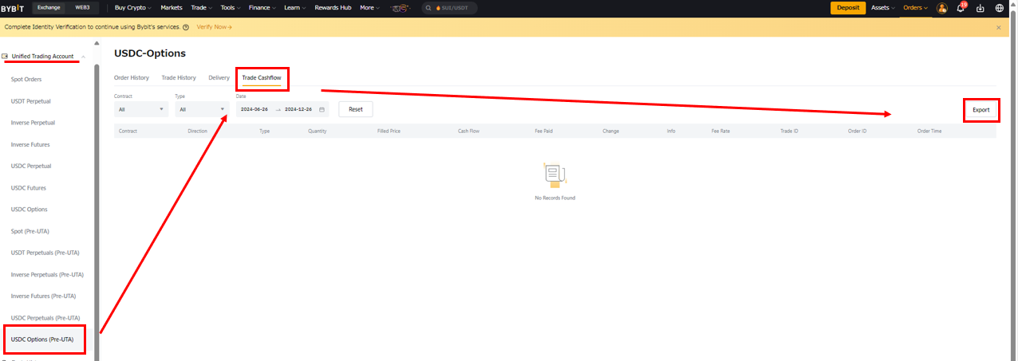Viewport: 1018px width, 361px height.
Task: Open USDC Options in sidebar
Action: [30, 209]
